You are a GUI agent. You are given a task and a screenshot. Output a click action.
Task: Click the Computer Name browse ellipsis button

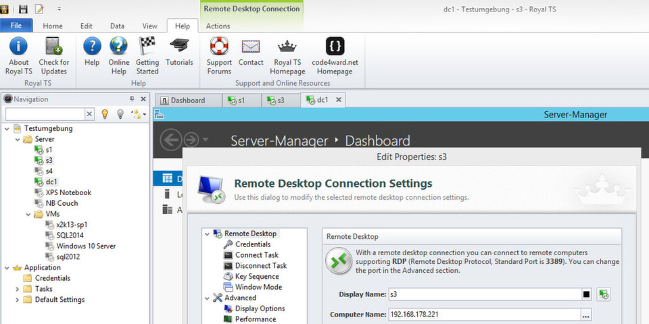(x=585, y=315)
